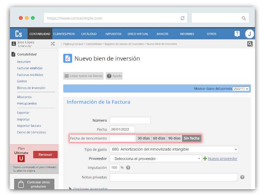
Task: Click the magnifier search icon under the avatar
Action: (x=250, y=44)
